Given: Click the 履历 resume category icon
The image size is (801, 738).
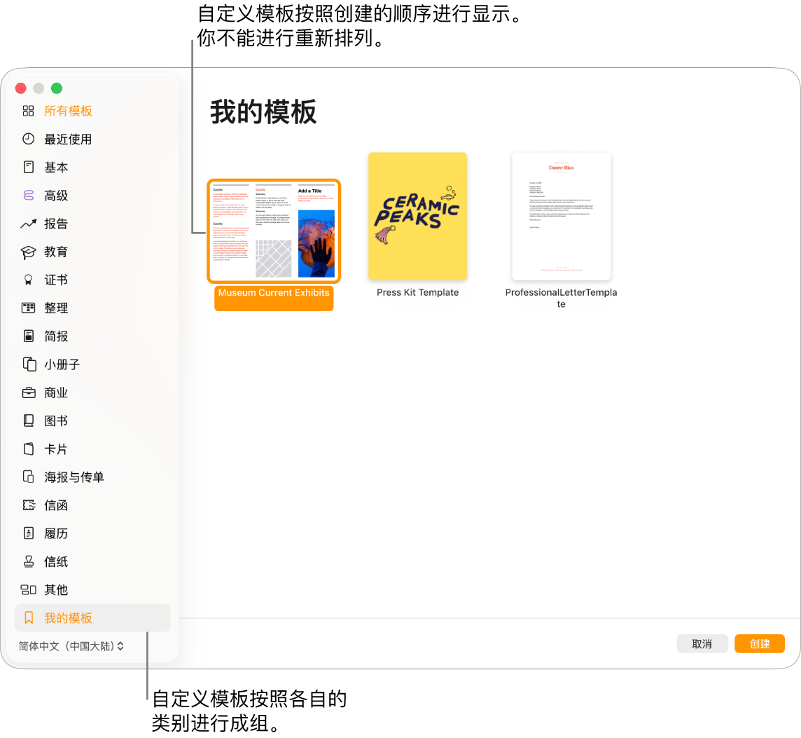Looking at the screenshot, I should point(29,533).
